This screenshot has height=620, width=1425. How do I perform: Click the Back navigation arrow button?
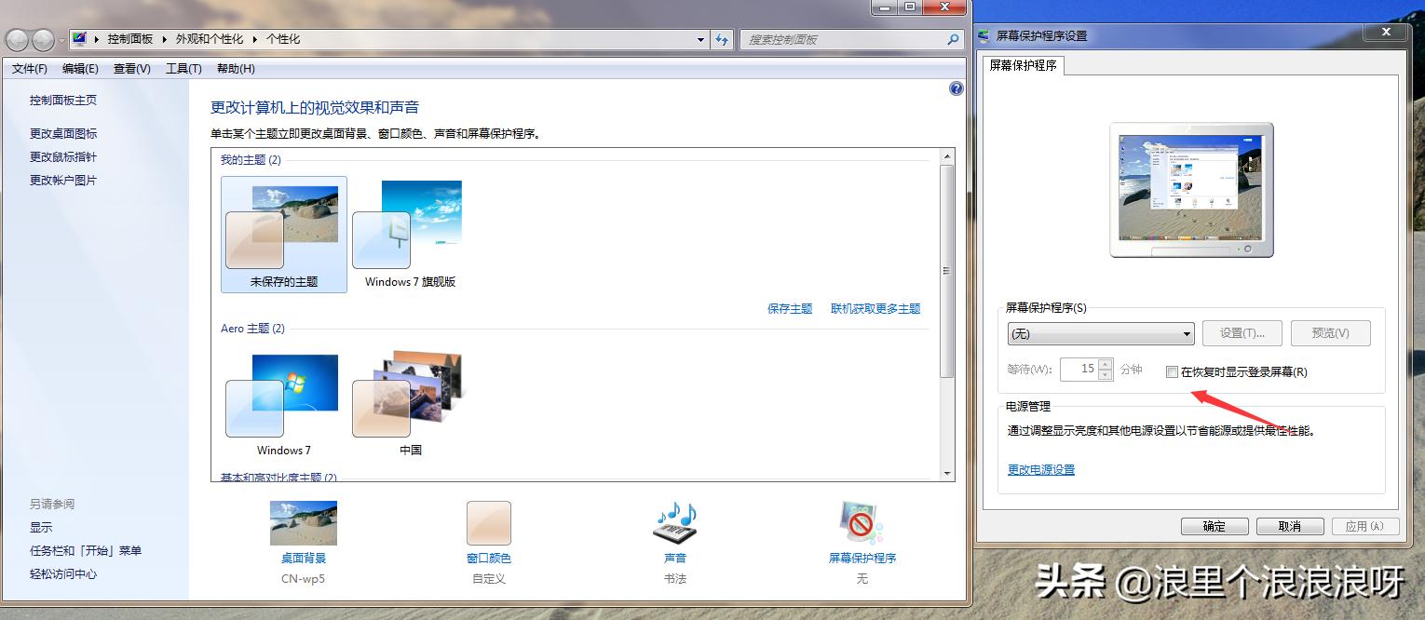coord(17,40)
